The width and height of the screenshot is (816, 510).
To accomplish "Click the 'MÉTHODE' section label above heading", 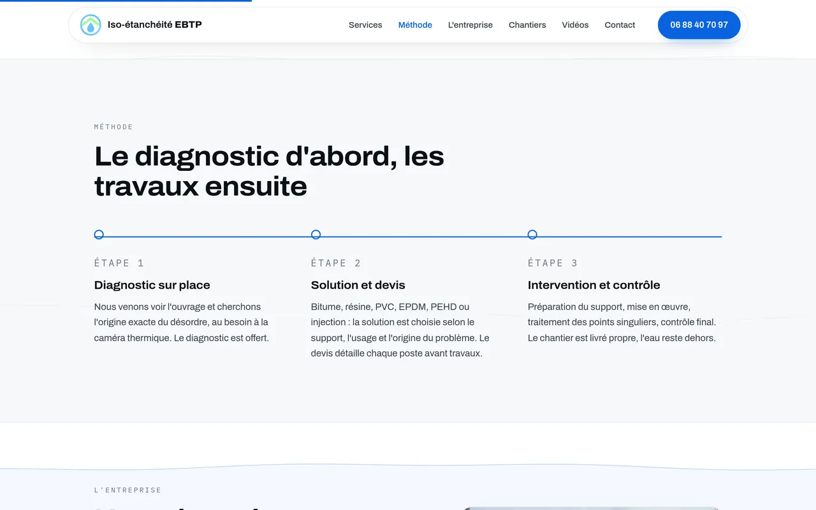I will click(x=113, y=127).
